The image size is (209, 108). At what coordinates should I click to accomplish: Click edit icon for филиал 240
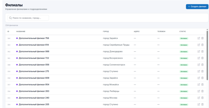[199, 98]
